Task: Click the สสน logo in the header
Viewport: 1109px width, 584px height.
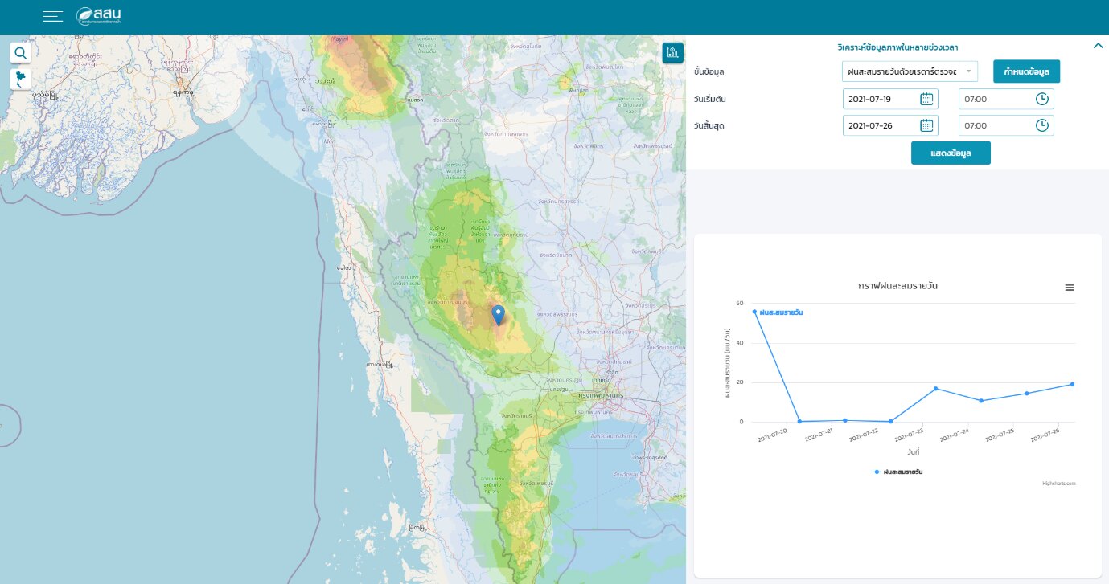Action: click(x=99, y=16)
